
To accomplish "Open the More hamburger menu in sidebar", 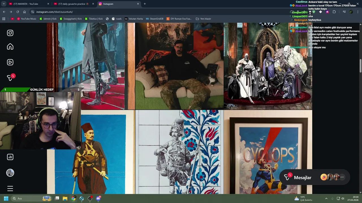I will click(x=10, y=189).
